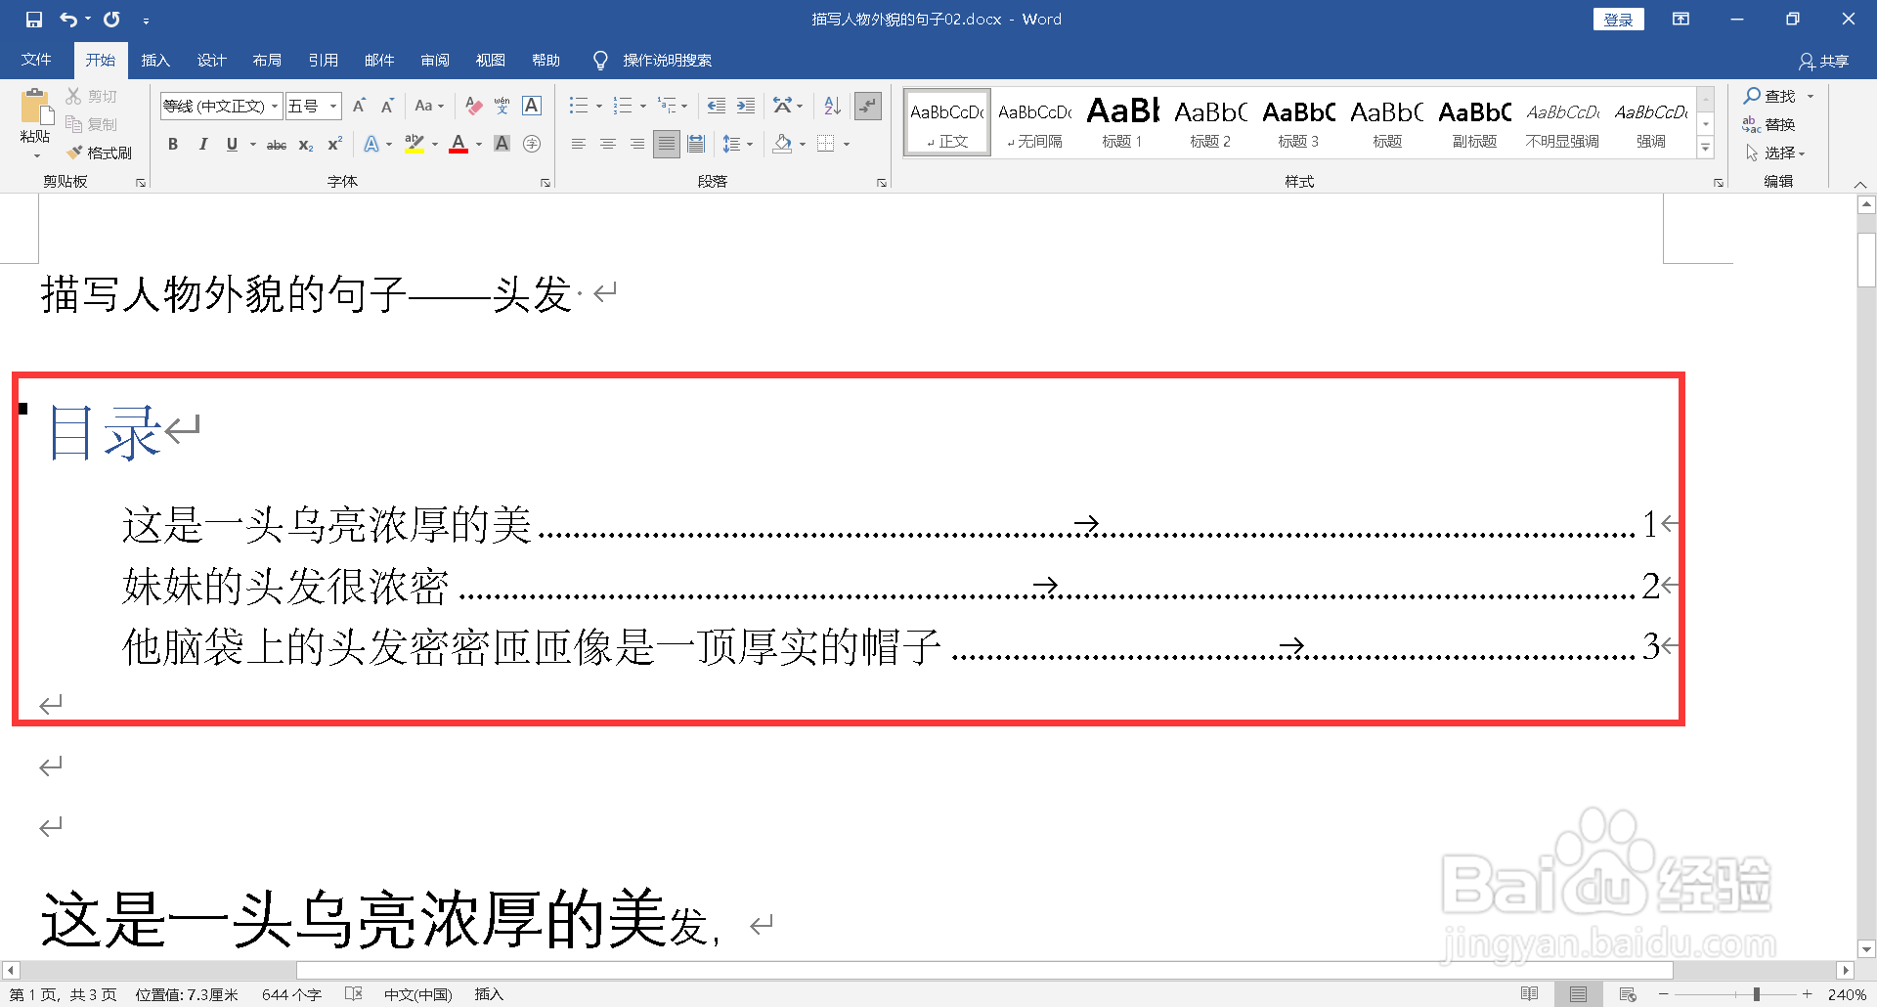Screen dimensions: 1877x1007
Task: Apply the No Spacing style
Action: pyautogui.click(x=1034, y=122)
